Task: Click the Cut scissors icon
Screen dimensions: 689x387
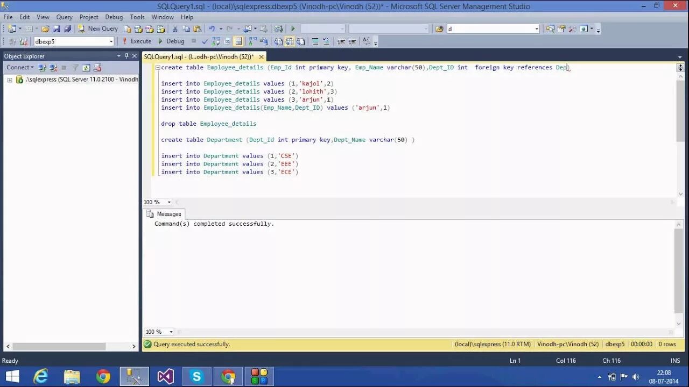Action: [175, 28]
